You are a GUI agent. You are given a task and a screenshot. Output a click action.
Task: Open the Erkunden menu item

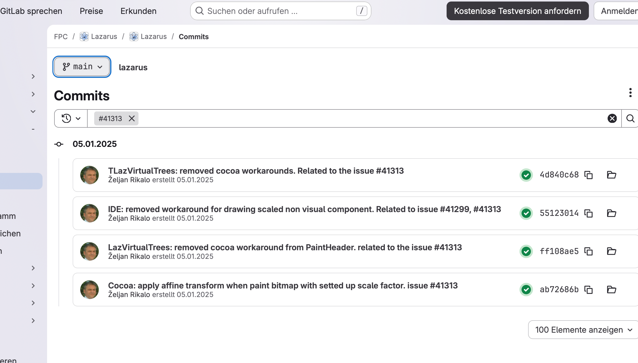pos(138,11)
